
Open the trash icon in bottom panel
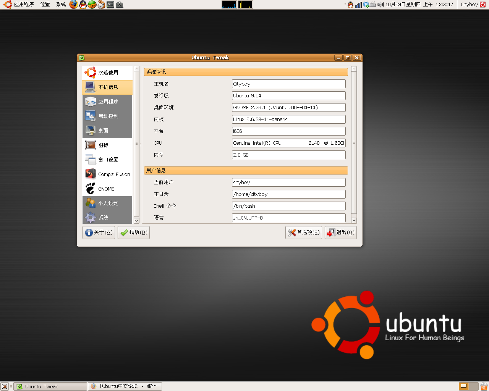point(484,386)
